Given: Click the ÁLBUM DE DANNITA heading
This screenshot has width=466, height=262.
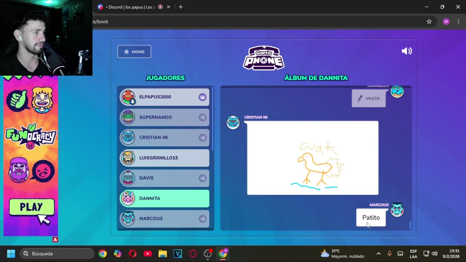Looking at the screenshot, I should point(316,78).
